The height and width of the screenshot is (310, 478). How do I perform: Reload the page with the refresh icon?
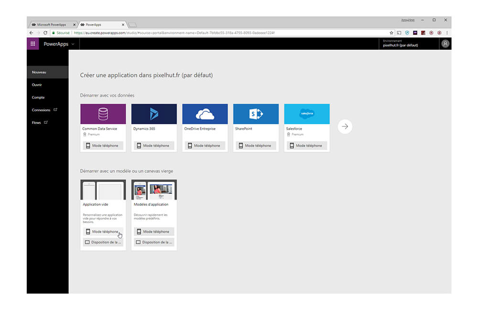click(x=45, y=33)
